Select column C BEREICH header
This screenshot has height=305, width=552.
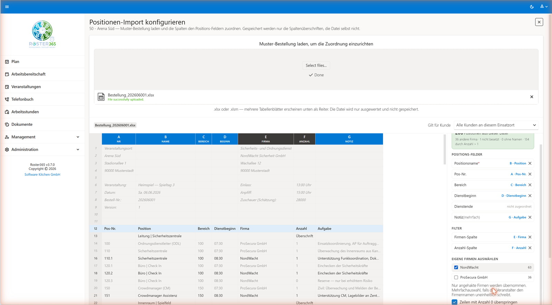pos(204,139)
